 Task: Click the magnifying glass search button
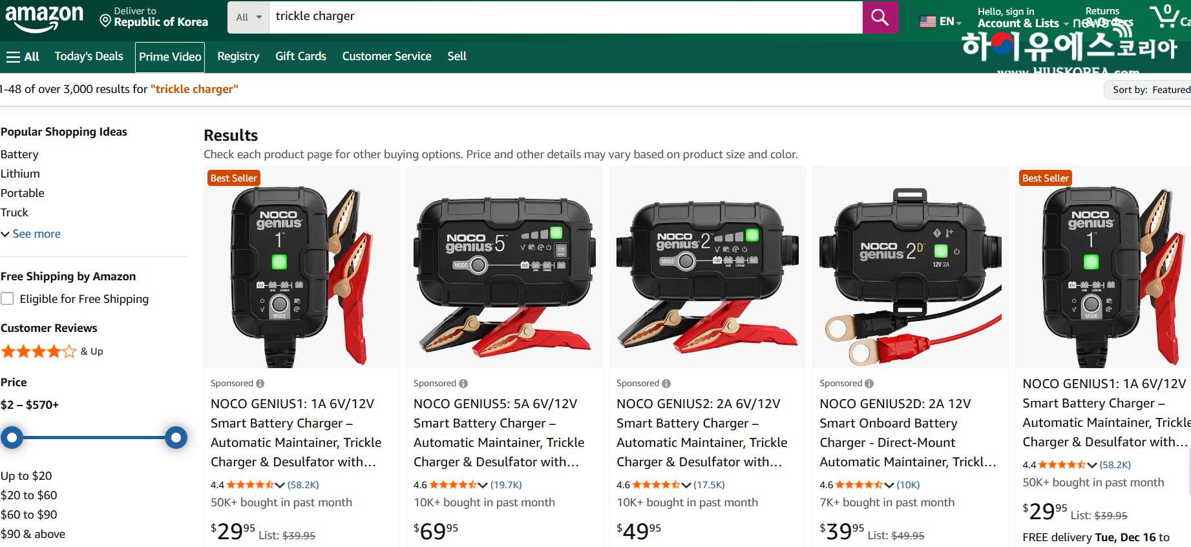coord(880,17)
